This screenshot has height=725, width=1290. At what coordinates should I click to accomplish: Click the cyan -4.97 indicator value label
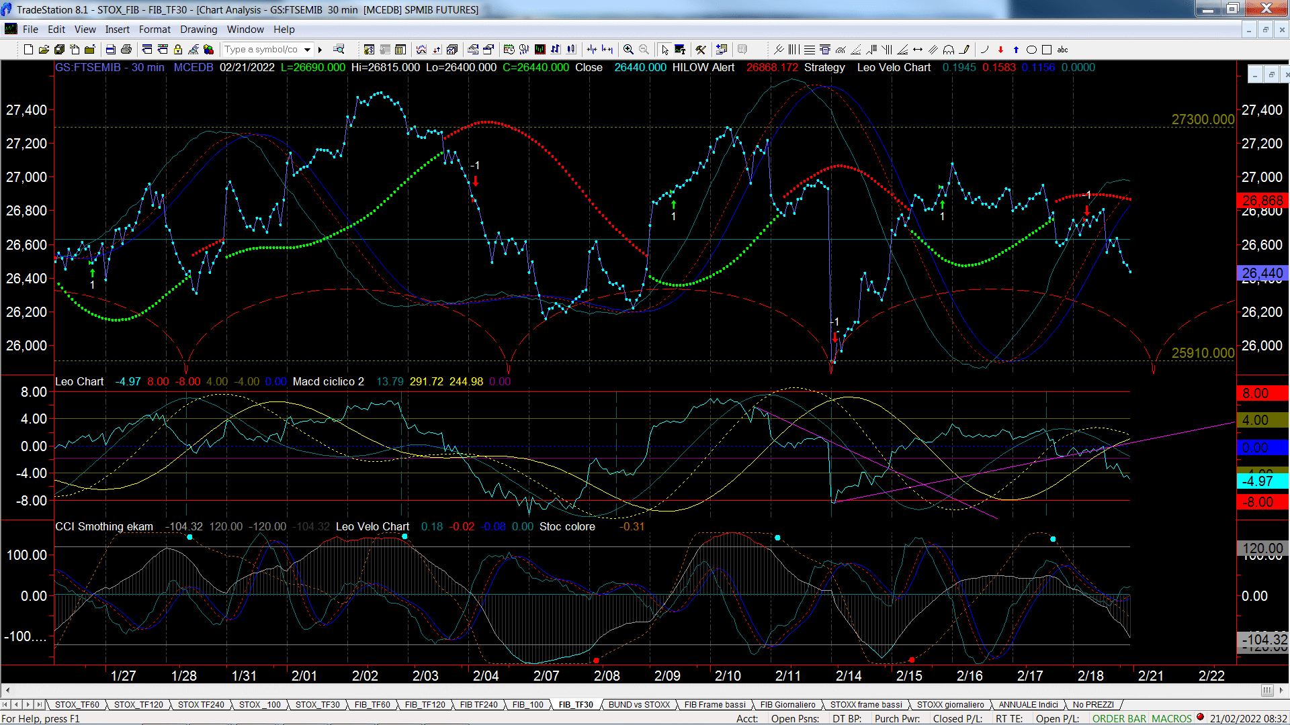click(1262, 481)
